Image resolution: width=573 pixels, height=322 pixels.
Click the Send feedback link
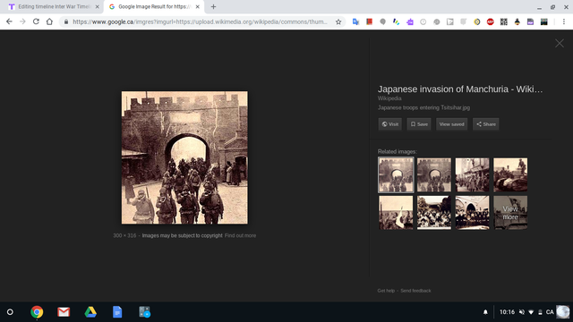pyautogui.click(x=415, y=291)
